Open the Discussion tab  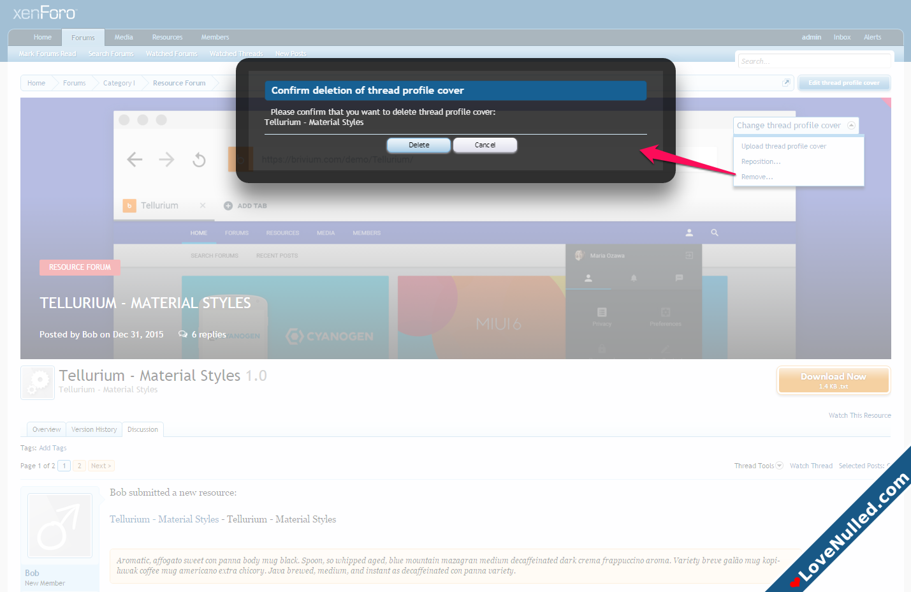click(x=143, y=429)
